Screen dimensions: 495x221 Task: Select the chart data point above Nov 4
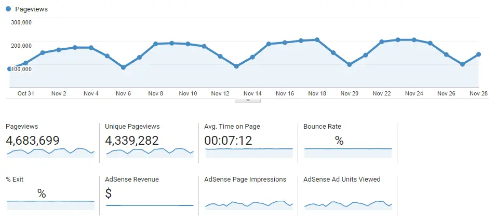[91, 48]
